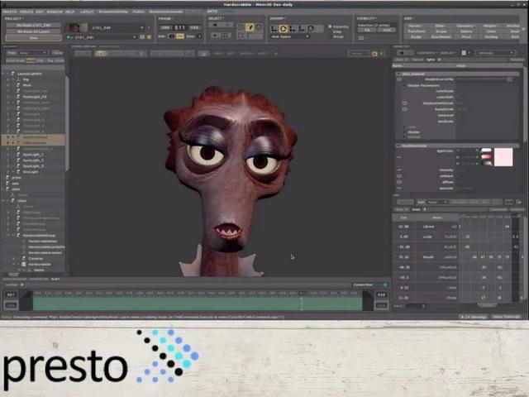
Task: Open the CREATE menu
Action: (26, 12)
